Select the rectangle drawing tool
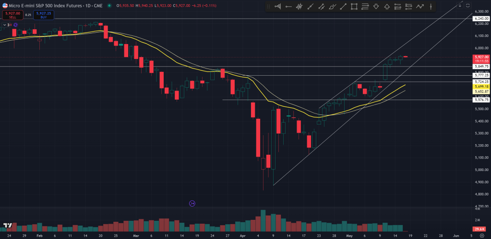Viewport: 491px width, 239px height. 354,7
